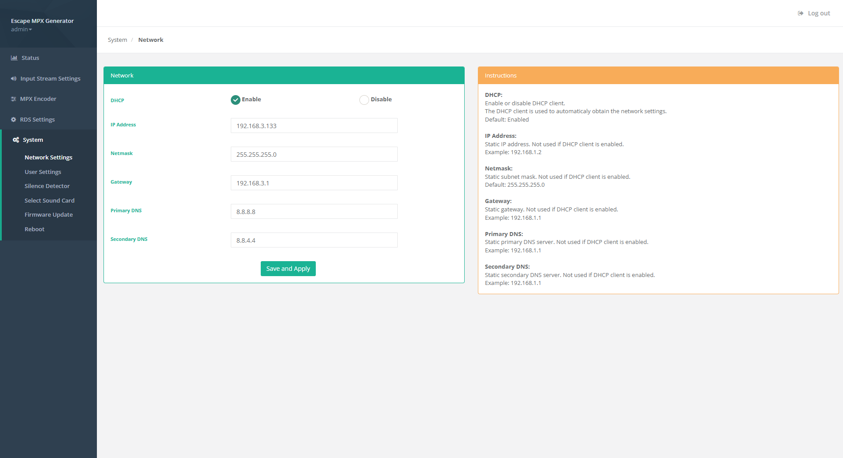Click the MPX Encoder sliders icon
The width and height of the screenshot is (843, 458).
point(14,99)
